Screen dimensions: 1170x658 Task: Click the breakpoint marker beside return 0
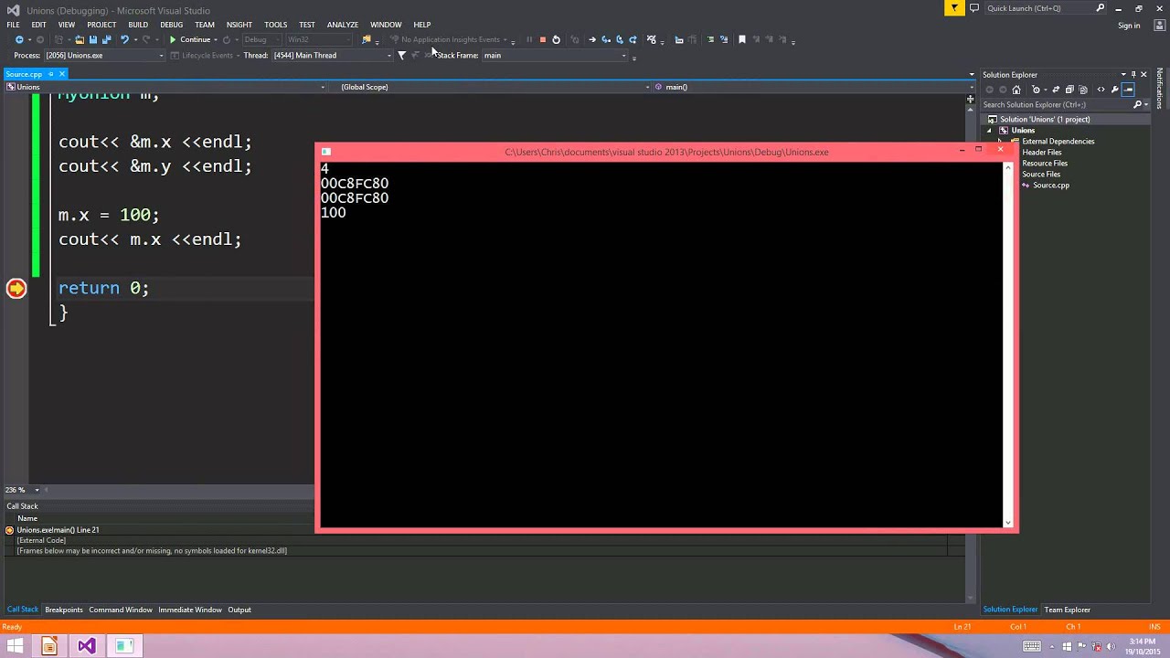pos(16,289)
